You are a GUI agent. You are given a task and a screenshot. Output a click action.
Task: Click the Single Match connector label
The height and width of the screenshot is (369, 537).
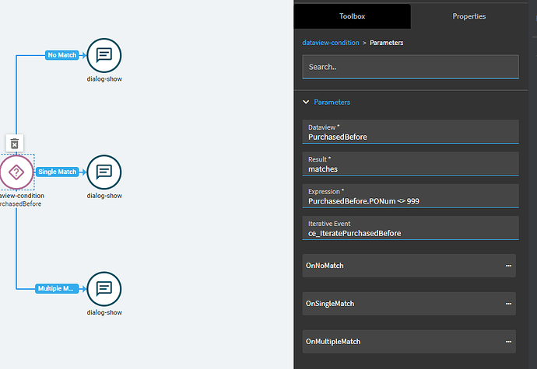57,172
